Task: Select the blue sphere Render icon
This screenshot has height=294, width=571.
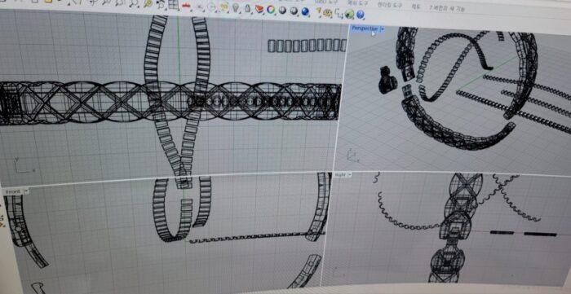Action: [x=305, y=11]
